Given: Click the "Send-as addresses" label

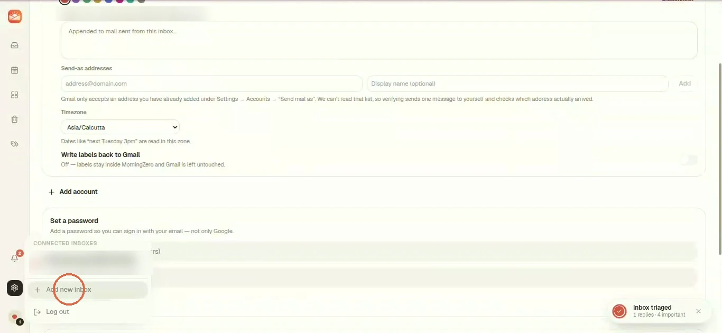Looking at the screenshot, I should (x=87, y=68).
